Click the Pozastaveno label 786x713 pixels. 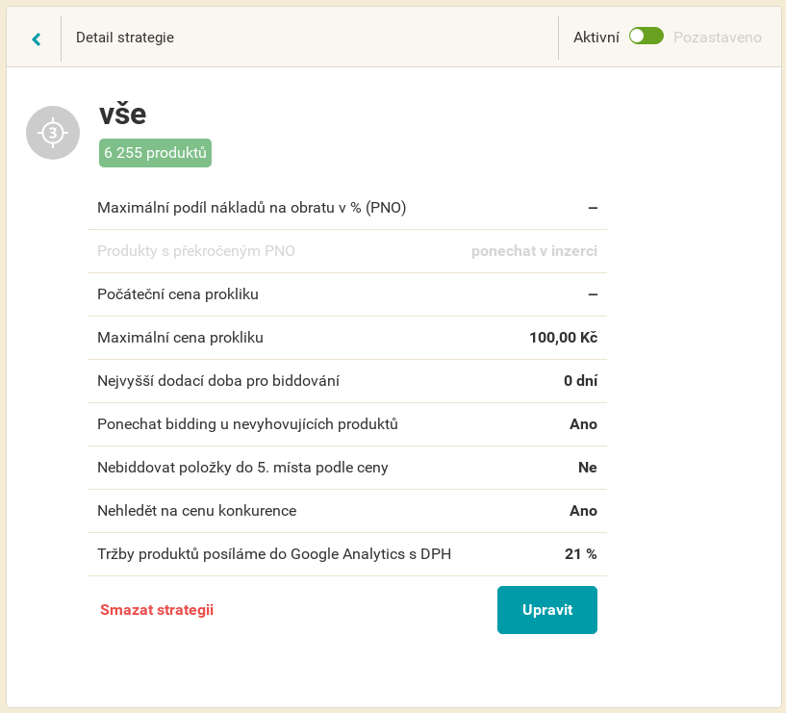[718, 38]
